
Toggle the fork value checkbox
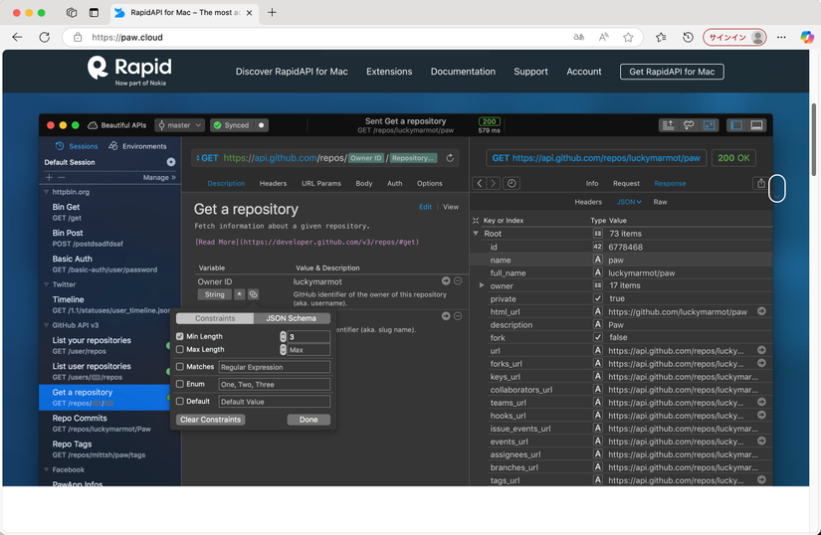tap(597, 337)
